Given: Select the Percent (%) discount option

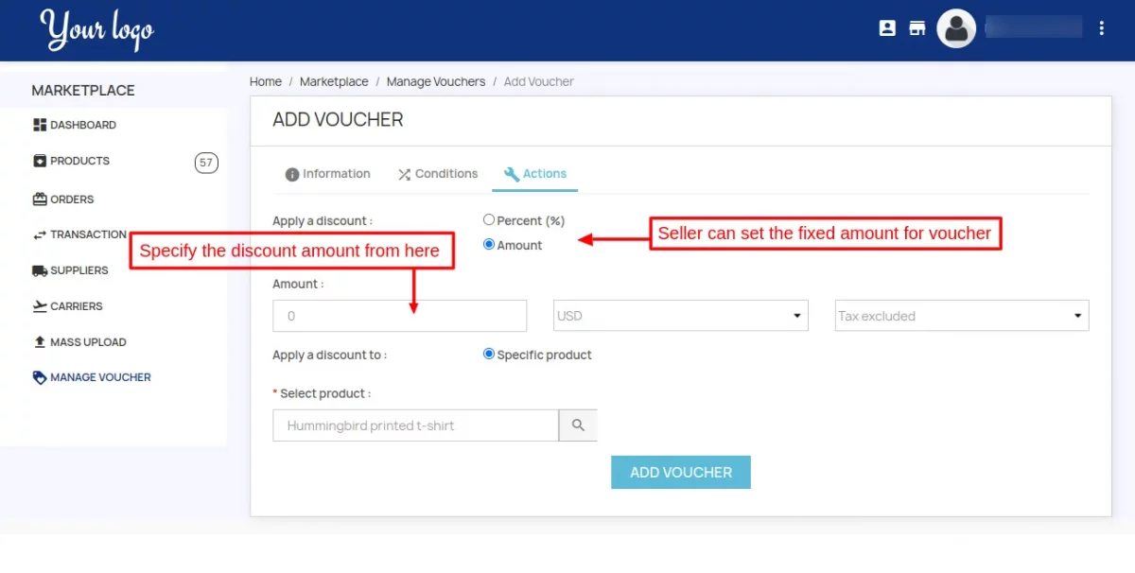Looking at the screenshot, I should pos(489,218).
